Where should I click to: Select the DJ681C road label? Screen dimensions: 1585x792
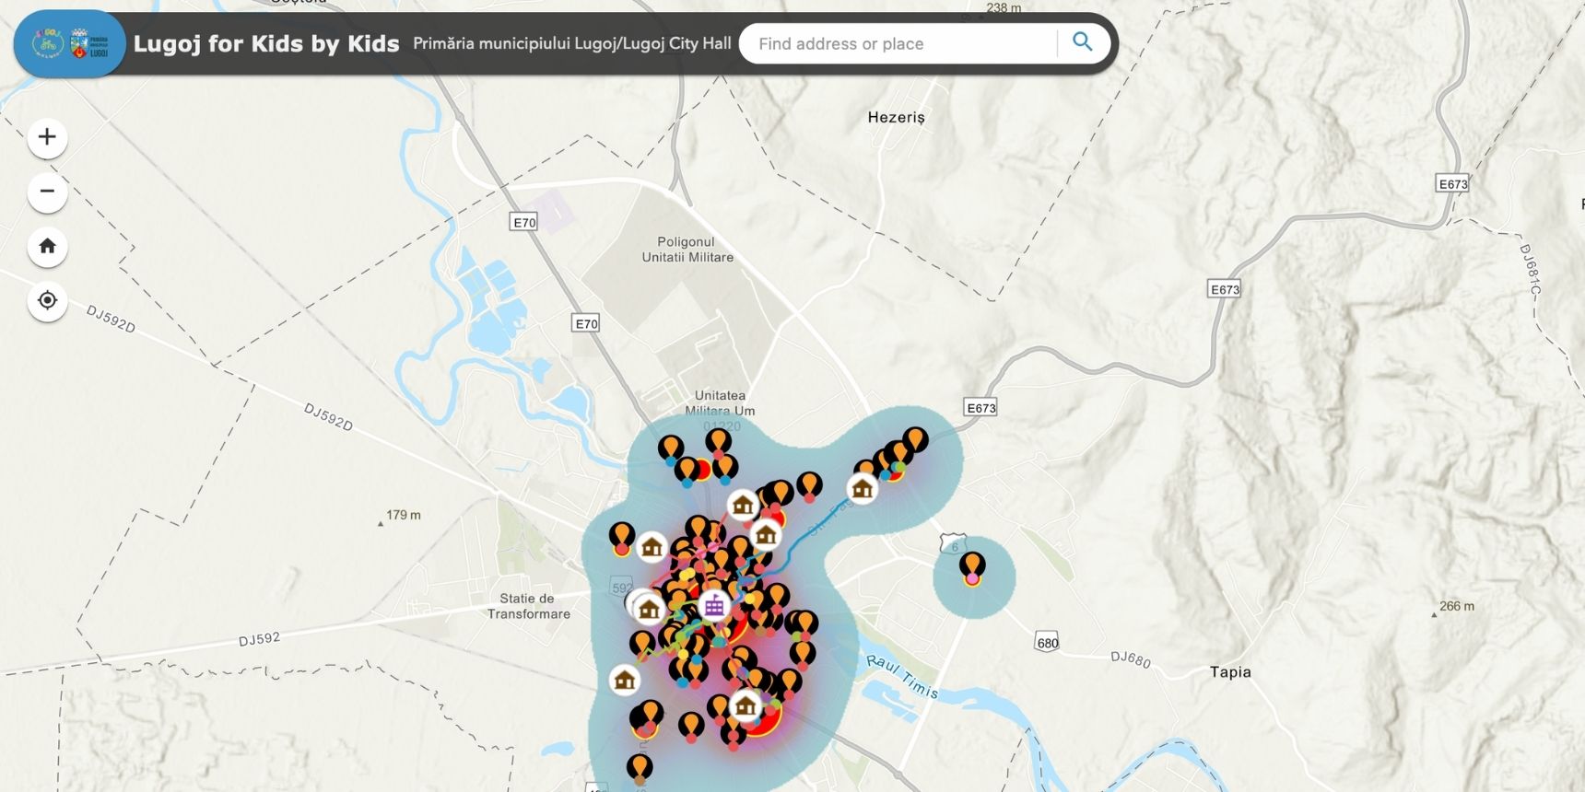coord(1530,270)
